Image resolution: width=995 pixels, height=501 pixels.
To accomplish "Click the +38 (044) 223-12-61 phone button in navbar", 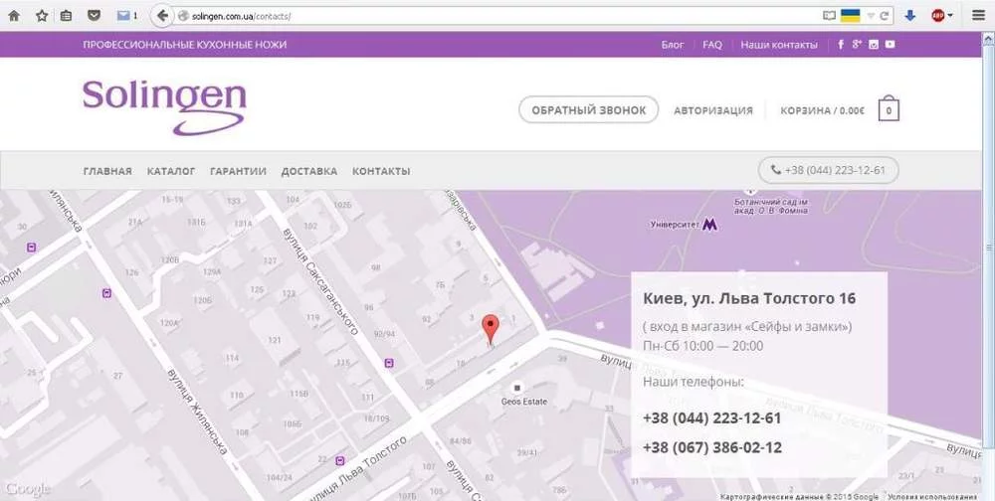I will click(828, 170).
